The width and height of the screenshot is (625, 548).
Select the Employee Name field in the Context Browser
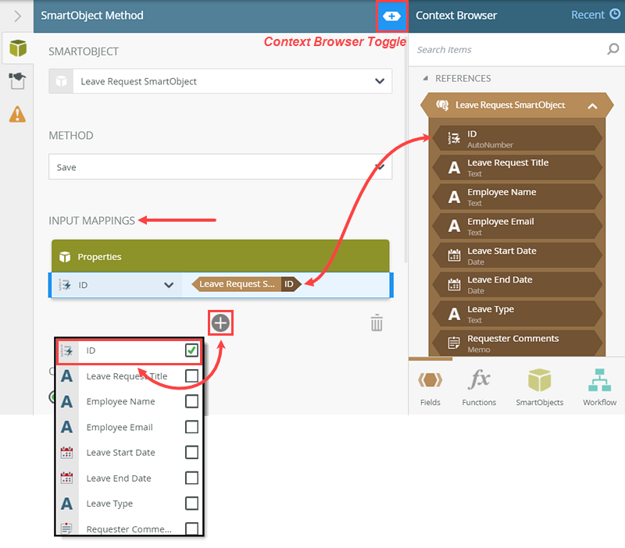click(x=517, y=197)
